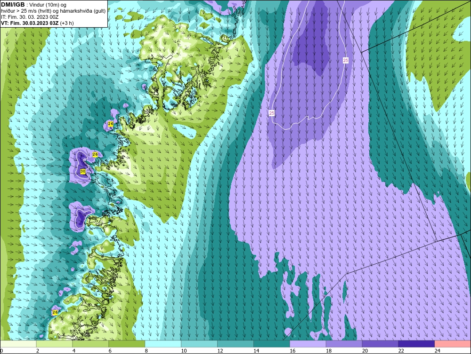This screenshot has width=471, height=354.
Task: Click the 6–8 m/s olive green legend swatch
Action: (127, 344)
